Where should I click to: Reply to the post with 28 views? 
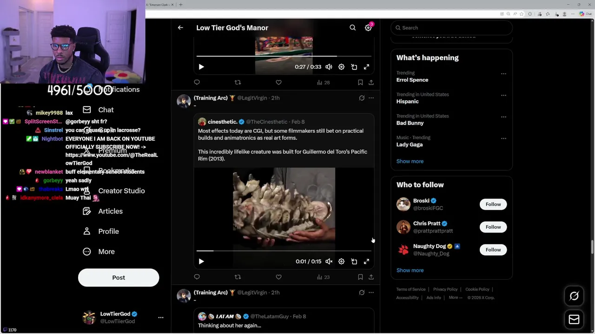pos(197,82)
